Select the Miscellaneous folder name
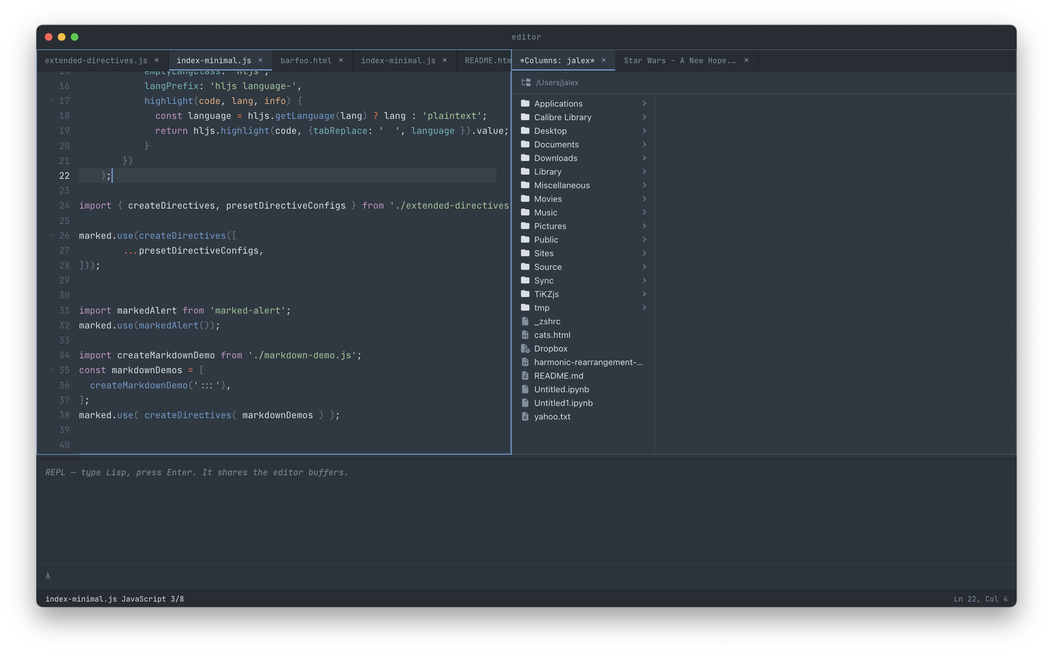1053x655 pixels. [562, 185]
